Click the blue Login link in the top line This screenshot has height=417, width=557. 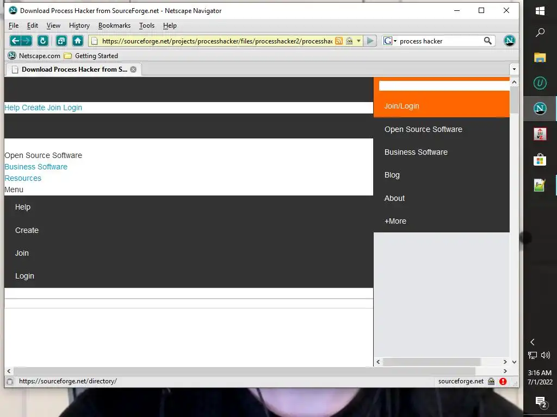[x=72, y=108]
